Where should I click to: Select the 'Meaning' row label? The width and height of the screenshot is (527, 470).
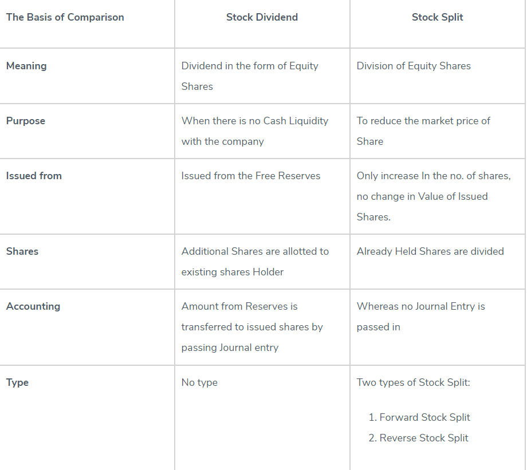26,66
